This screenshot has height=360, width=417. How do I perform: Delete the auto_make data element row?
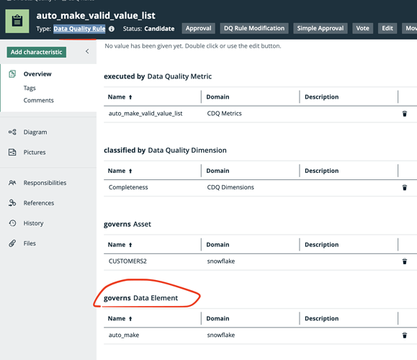pyautogui.click(x=405, y=335)
